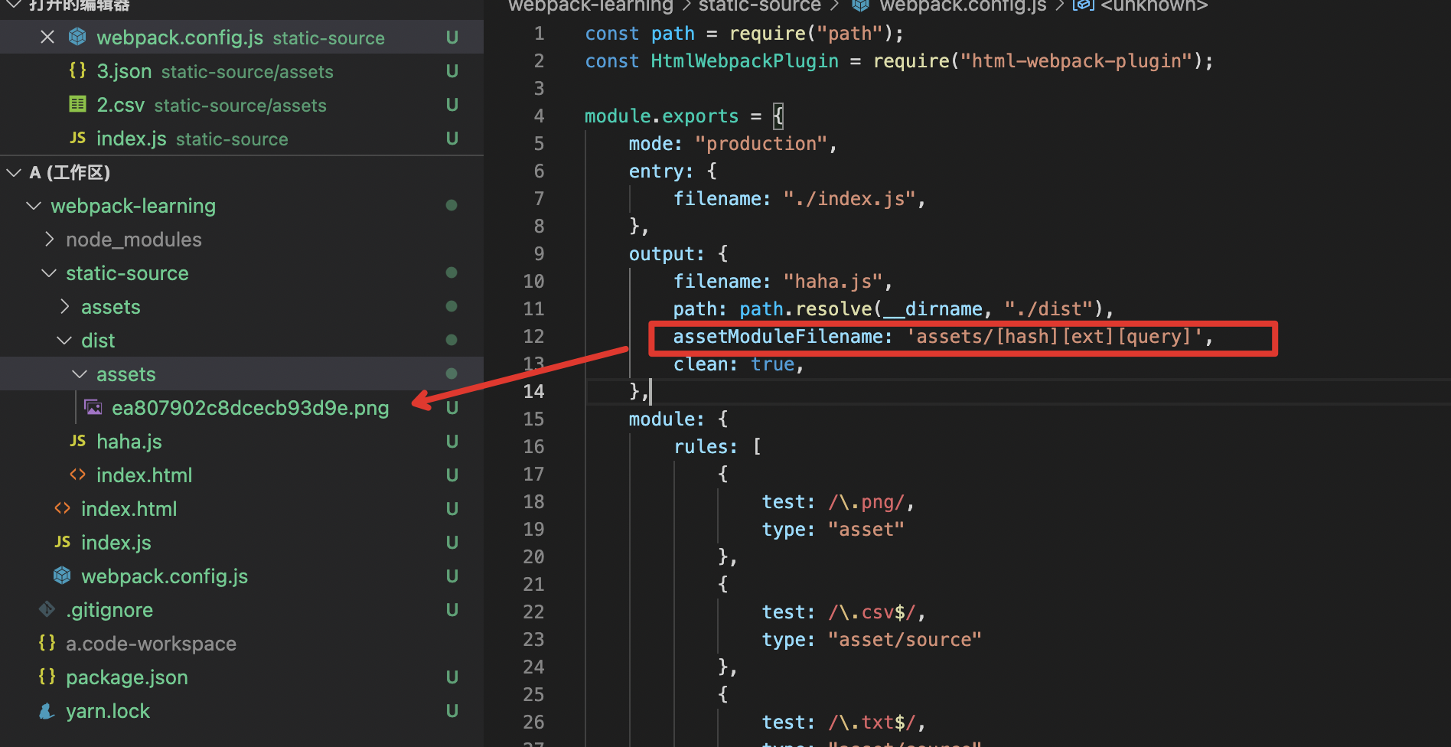Click the /\.png/ regex on line 18
This screenshot has width=1451, height=747.
click(x=866, y=502)
